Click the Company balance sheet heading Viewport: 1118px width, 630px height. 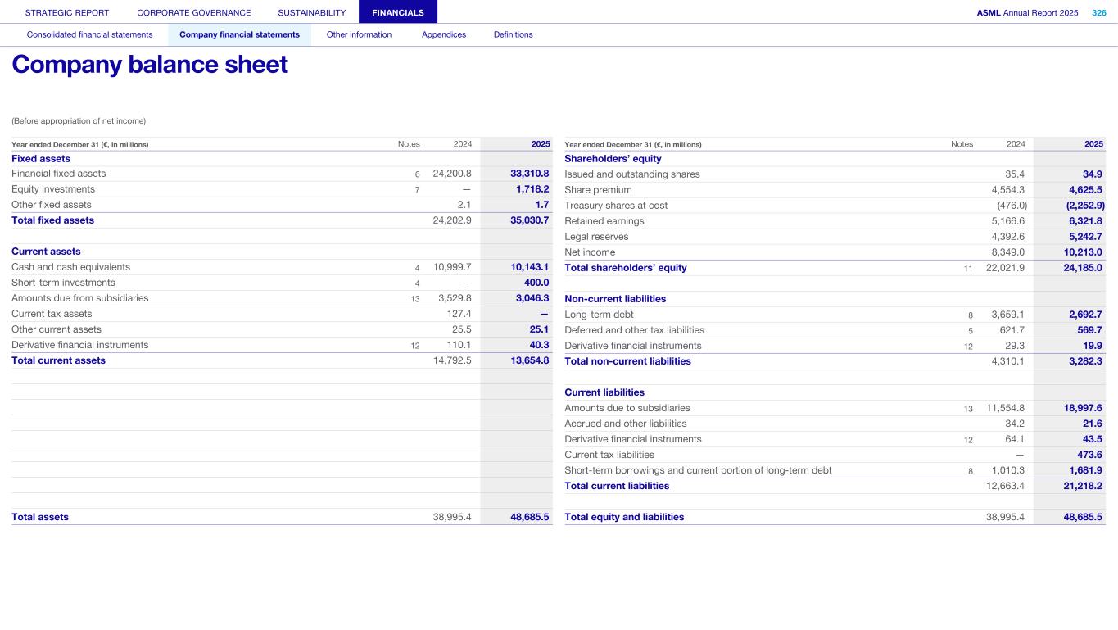click(150, 65)
